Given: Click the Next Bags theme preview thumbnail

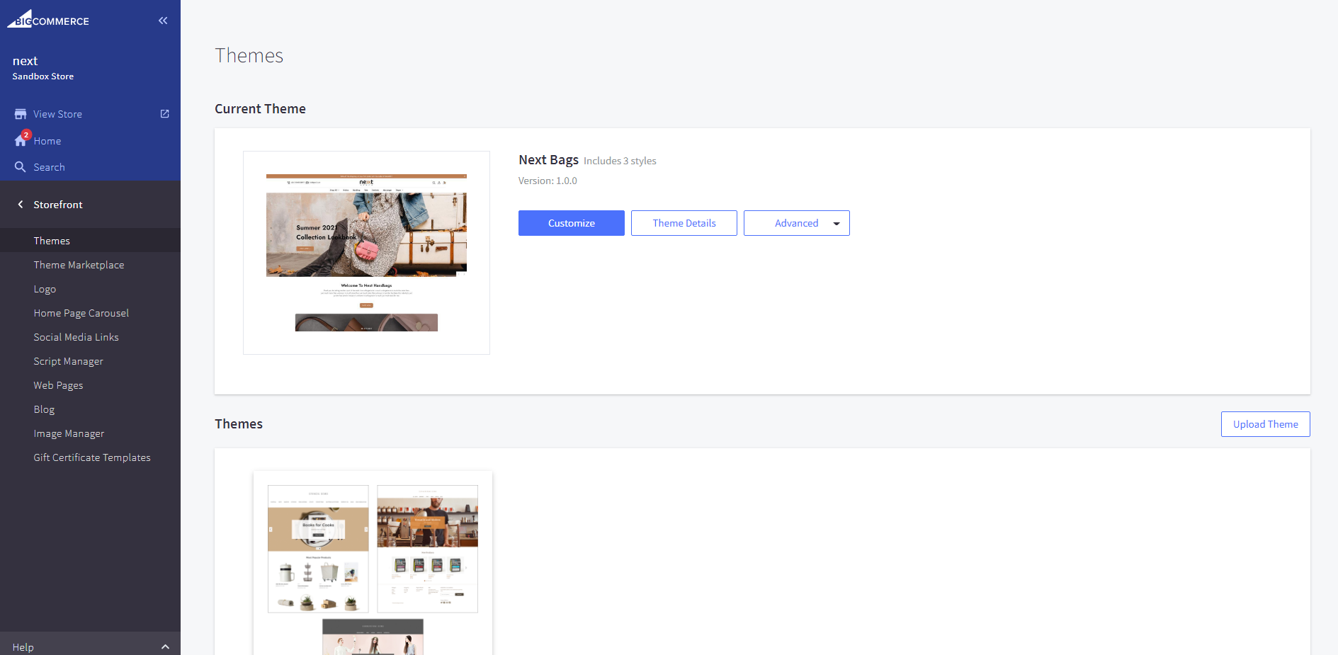Looking at the screenshot, I should [366, 253].
